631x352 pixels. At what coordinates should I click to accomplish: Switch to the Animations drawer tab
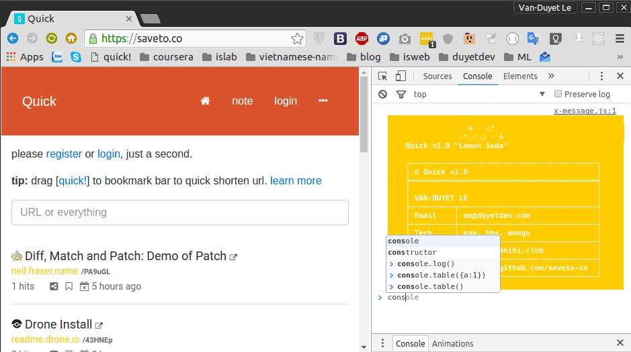(x=452, y=343)
